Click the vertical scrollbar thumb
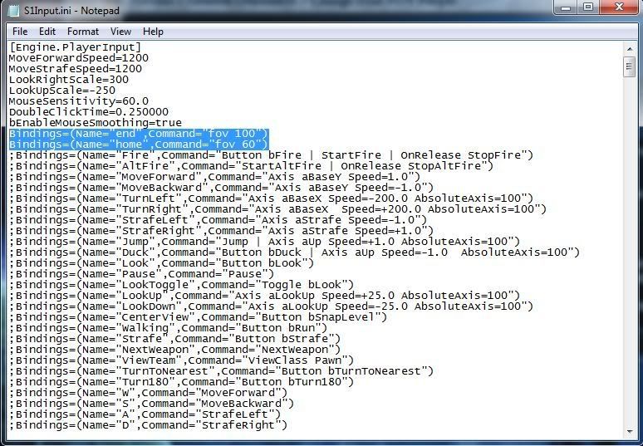Screen dimensions: 643x446 pyautogui.click(x=631, y=68)
